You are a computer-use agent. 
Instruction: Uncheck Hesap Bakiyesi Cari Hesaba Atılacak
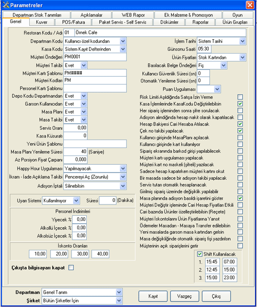click(x=240, y=124)
